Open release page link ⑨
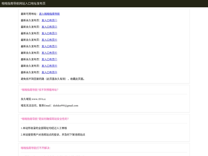 coord(49,72)
